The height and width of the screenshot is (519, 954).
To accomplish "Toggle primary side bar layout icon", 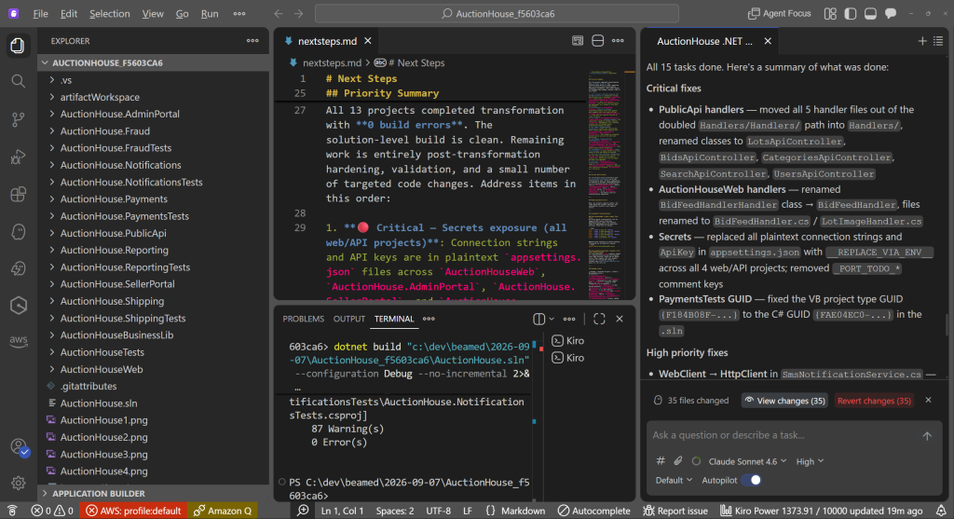I will click(851, 13).
